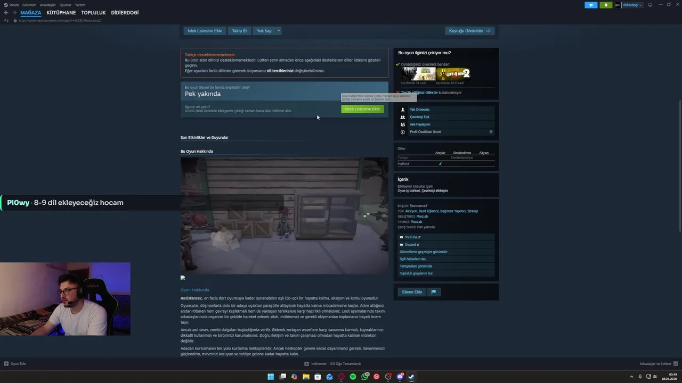This screenshot has height=383, width=682.
Task: Open Spotify from the taskbar
Action: click(353, 377)
